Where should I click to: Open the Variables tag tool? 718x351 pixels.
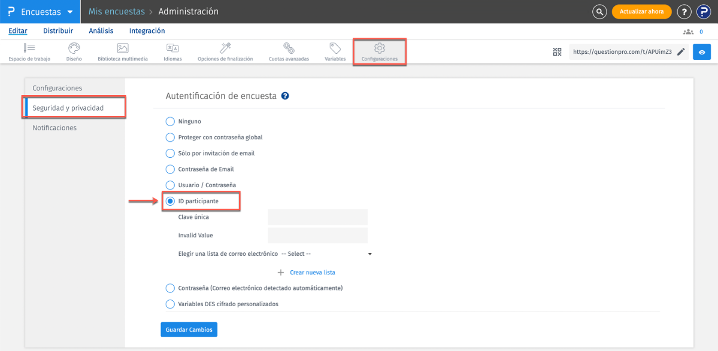point(335,52)
